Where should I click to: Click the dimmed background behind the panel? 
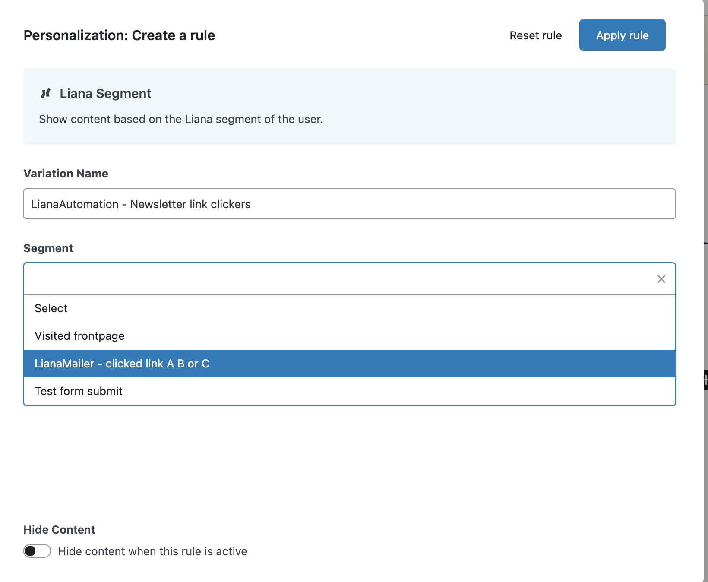tap(706, 173)
